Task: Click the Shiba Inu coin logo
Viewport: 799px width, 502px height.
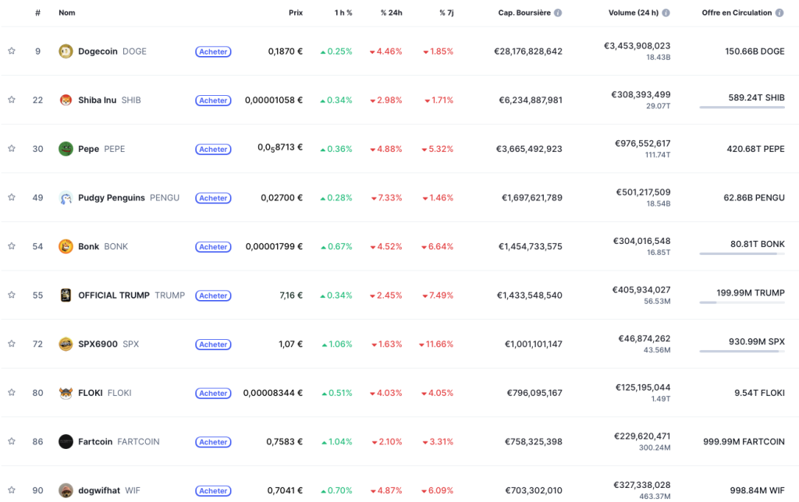Action: 66,101
